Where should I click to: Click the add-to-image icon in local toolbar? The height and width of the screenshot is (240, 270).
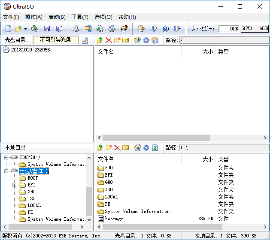click(138, 148)
